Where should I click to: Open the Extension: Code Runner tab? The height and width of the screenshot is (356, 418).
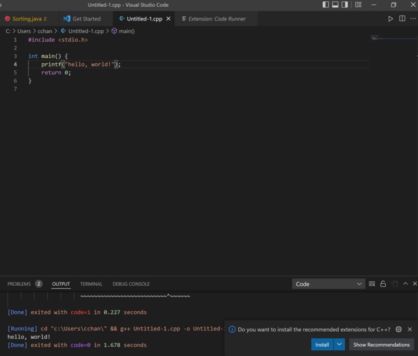217,19
